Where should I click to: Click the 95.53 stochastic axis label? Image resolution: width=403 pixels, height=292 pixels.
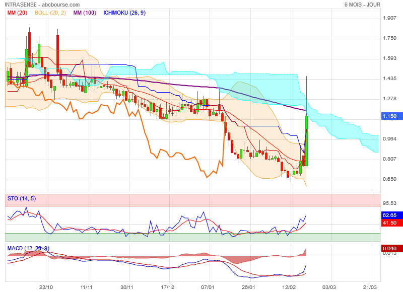(389, 203)
